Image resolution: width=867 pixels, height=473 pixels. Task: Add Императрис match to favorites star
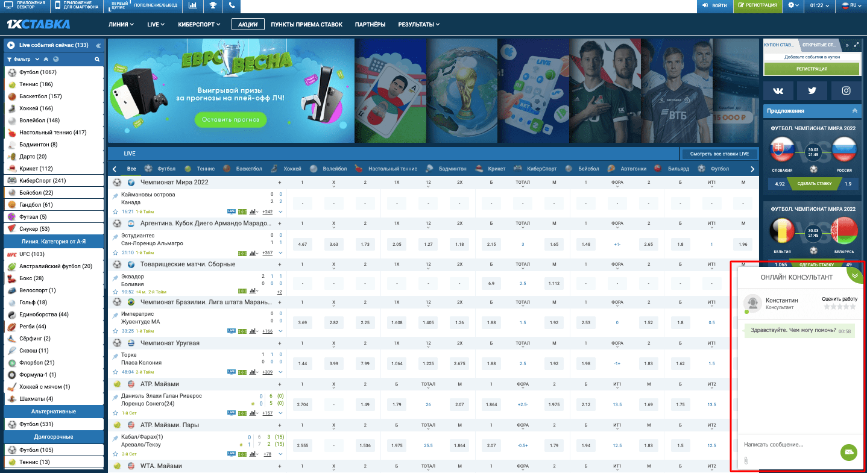click(115, 331)
